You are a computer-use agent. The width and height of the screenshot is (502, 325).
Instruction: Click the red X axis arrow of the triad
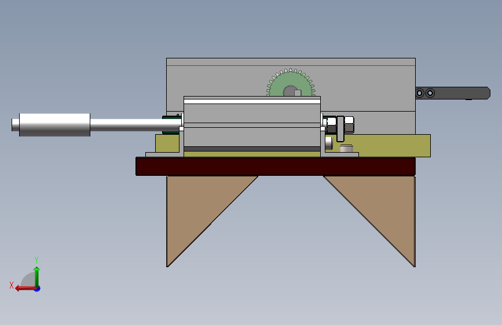[x=25, y=289]
